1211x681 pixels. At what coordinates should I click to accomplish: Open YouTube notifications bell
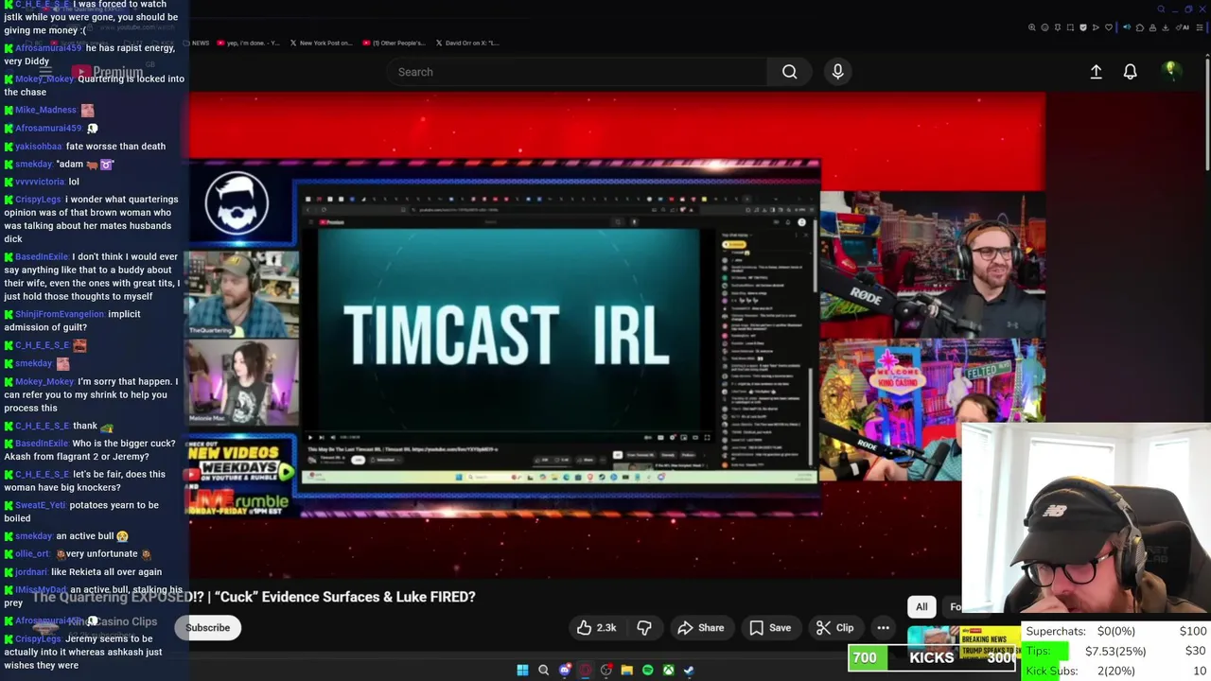(1130, 72)
